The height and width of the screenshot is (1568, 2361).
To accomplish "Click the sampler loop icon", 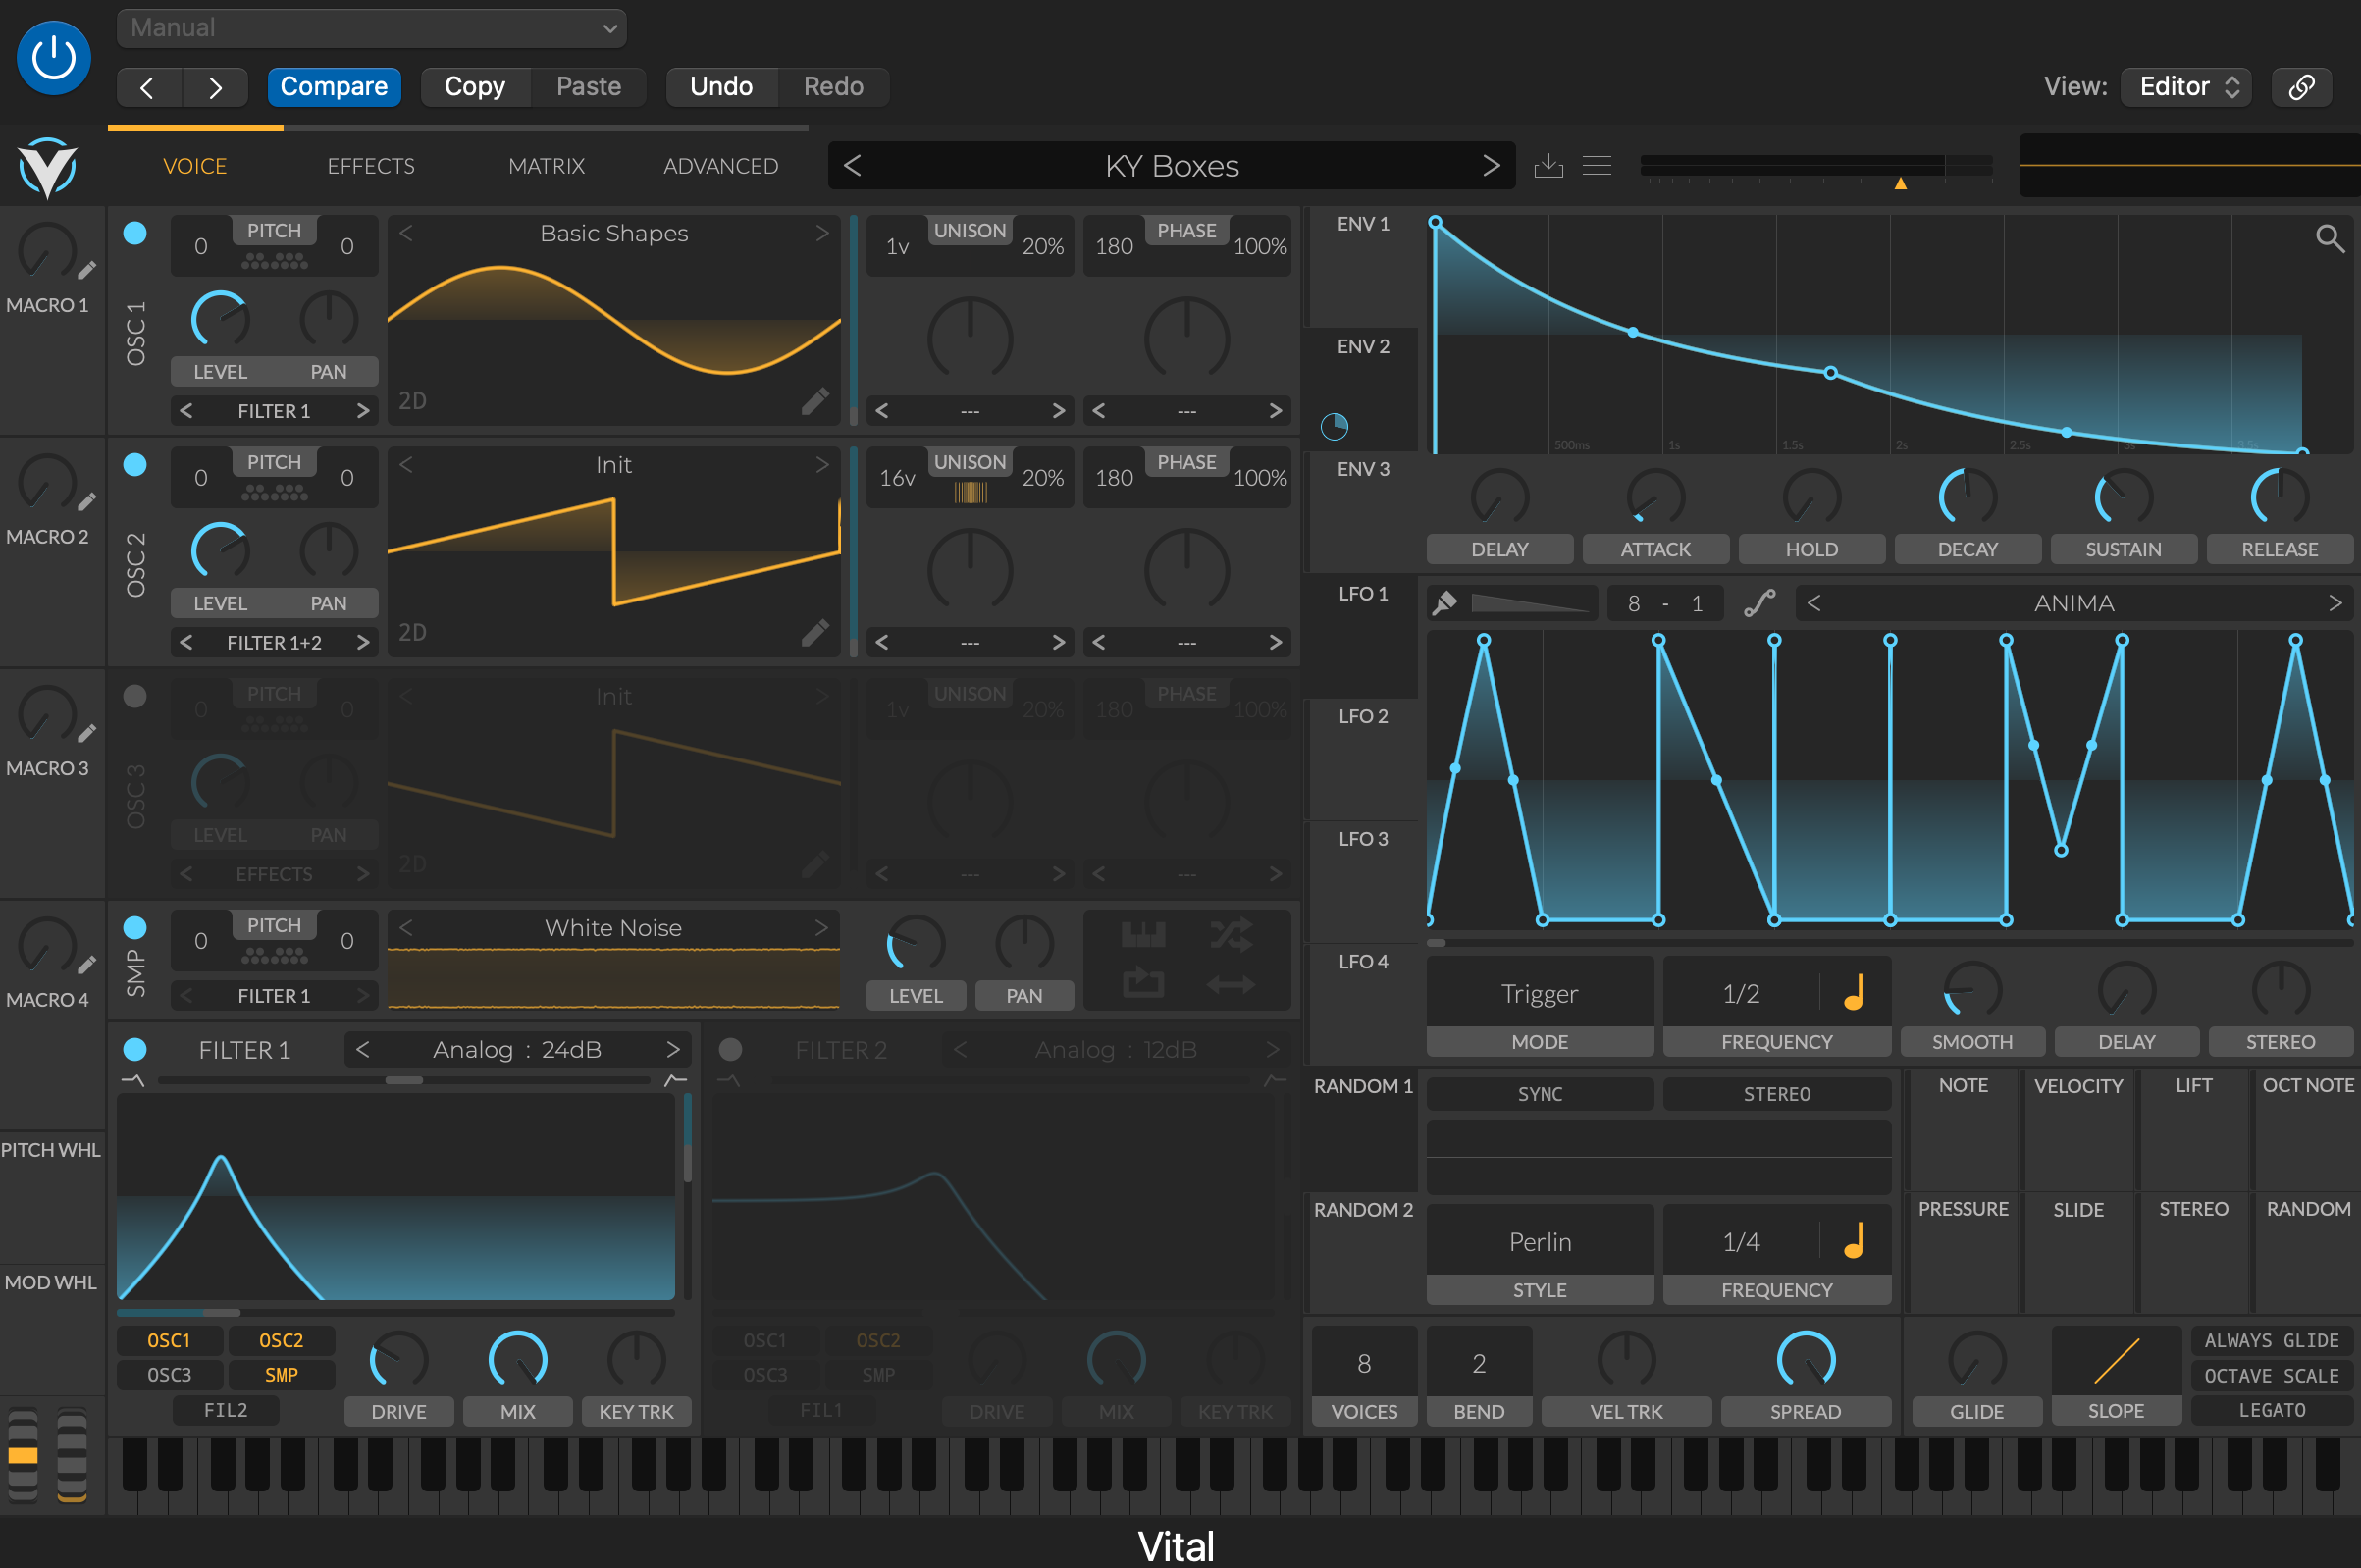I will [1143, 984].
